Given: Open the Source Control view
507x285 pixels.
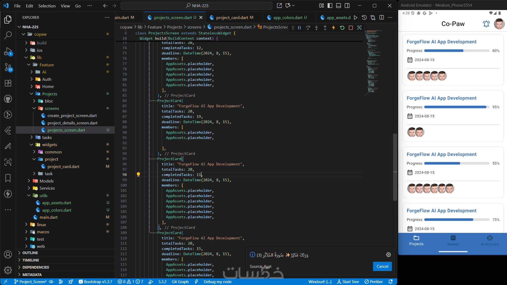Looking at the screenshot, I should tap(8, 67).
